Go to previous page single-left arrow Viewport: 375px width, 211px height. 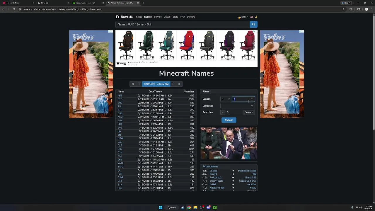click(139, 84)
